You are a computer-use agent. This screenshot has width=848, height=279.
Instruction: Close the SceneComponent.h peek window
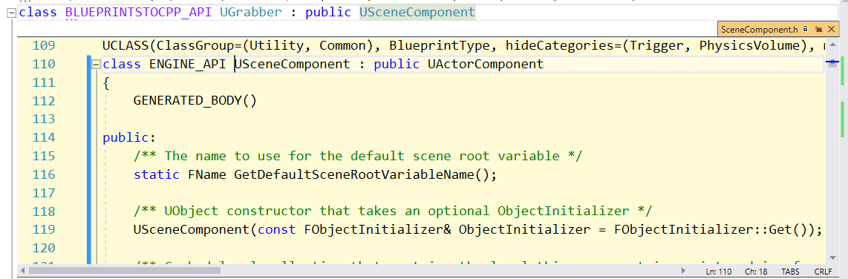[831, 29]
